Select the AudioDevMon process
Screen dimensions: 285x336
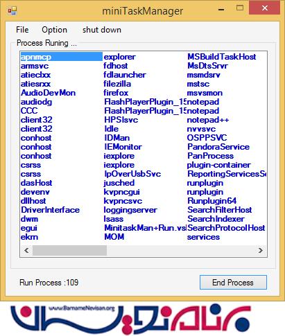[x=48, y=93]
